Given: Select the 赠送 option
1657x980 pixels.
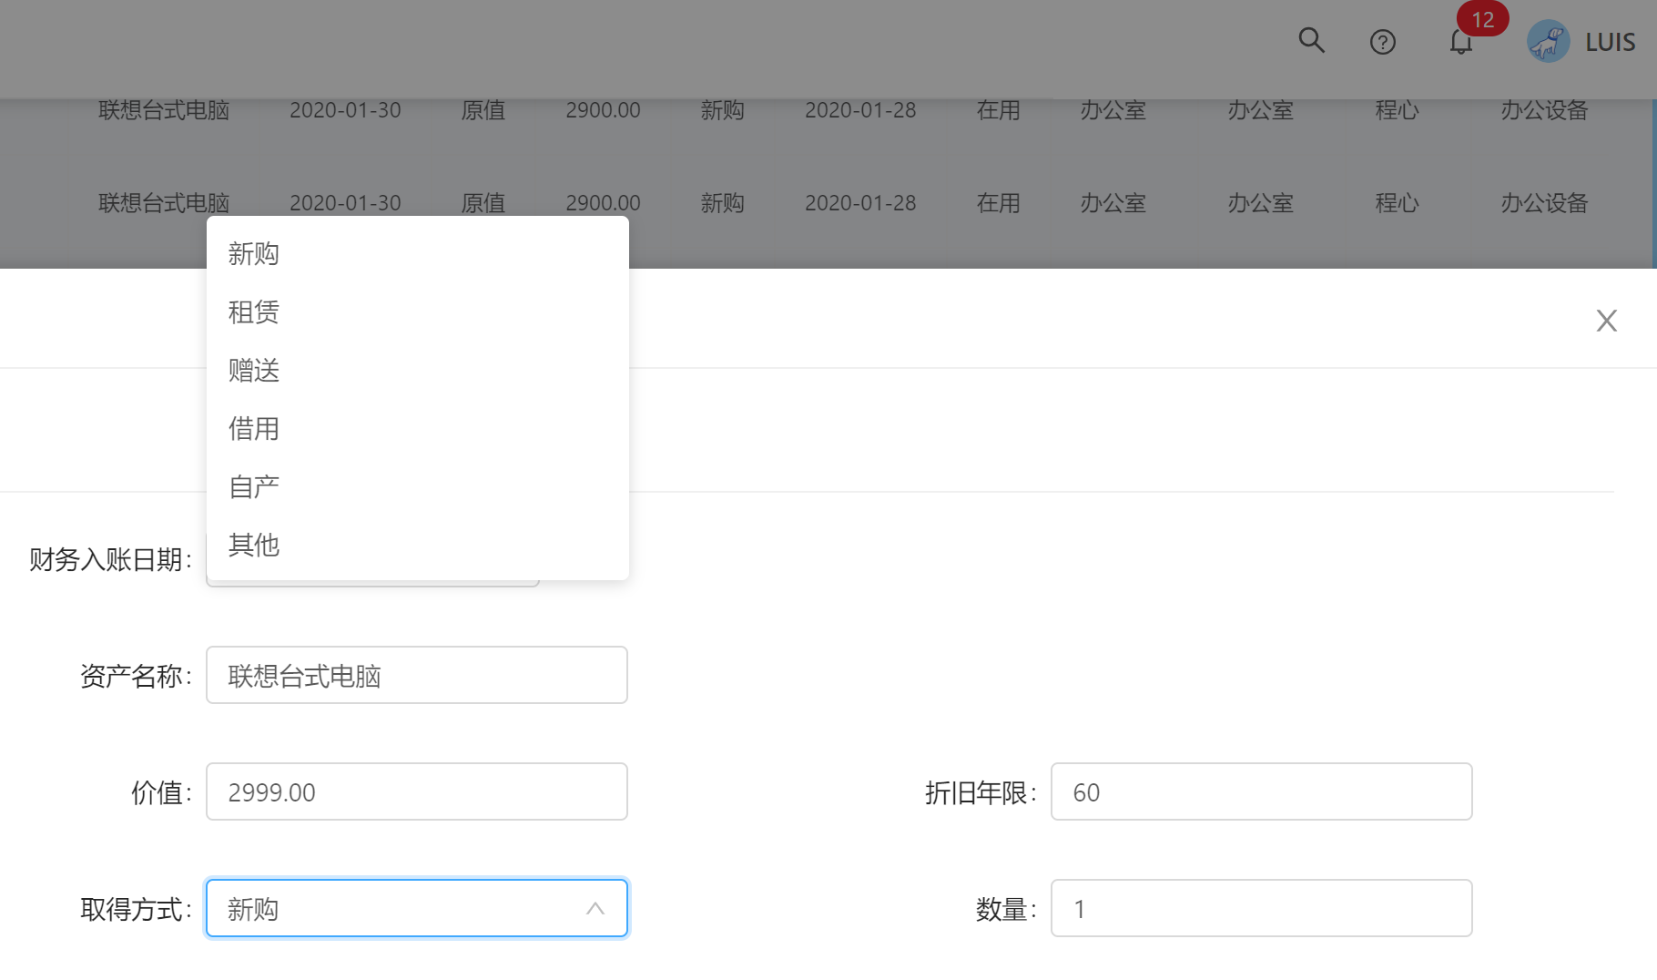Looking at the screenshot, I should pos(253,370).
